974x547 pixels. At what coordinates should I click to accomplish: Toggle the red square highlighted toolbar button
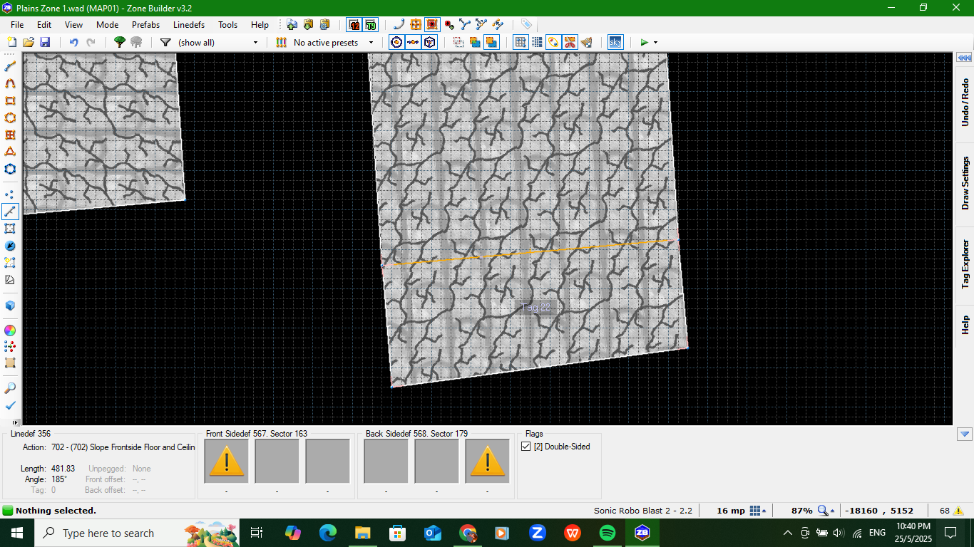pyautogui.click(x=432, y=25)
